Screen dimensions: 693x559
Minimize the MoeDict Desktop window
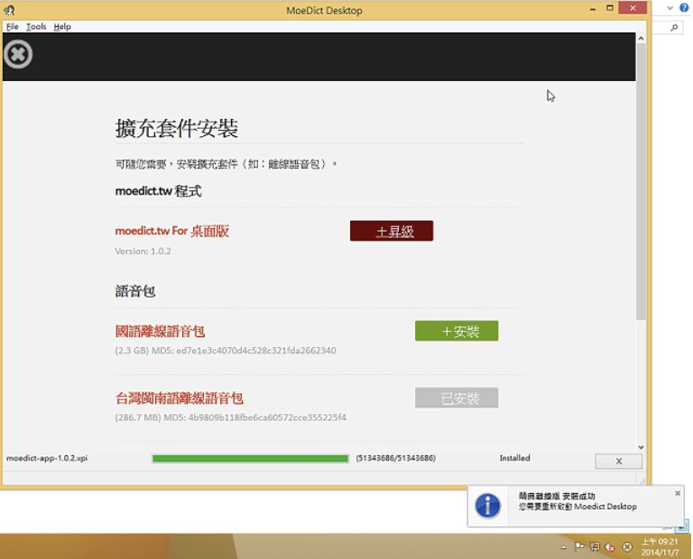593,8
